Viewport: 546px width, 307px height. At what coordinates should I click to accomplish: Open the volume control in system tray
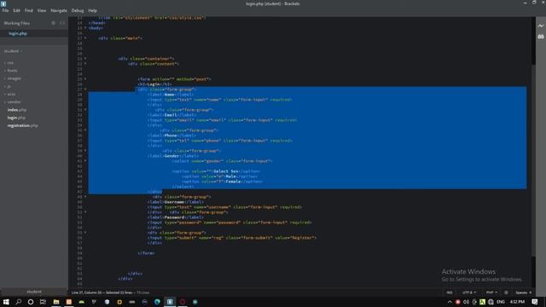[x=466, y=302]
